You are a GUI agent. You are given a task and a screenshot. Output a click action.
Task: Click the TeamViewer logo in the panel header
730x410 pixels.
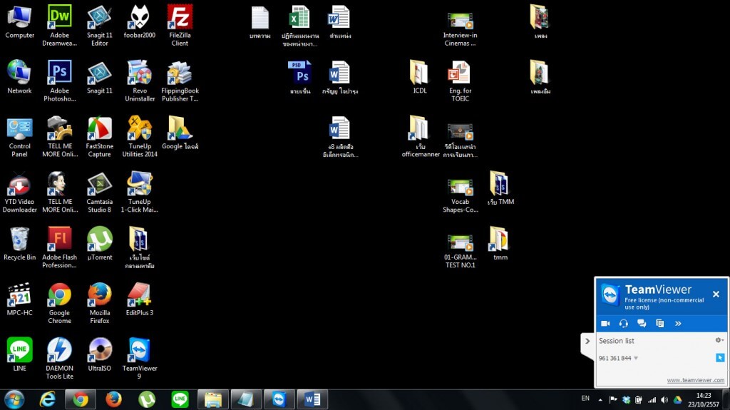[610, 295]
